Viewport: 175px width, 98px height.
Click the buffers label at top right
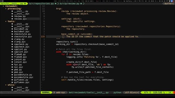point(169,4)
